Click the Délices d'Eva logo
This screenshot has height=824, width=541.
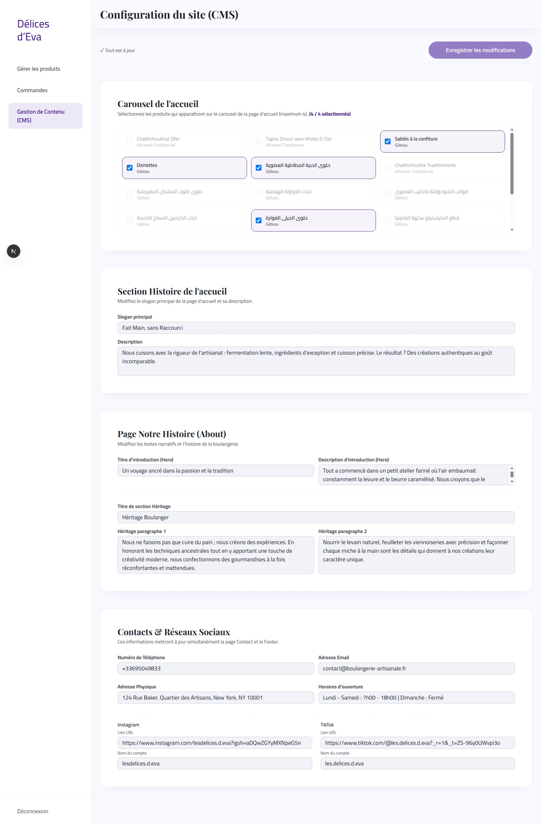click(x=33, y=30)
